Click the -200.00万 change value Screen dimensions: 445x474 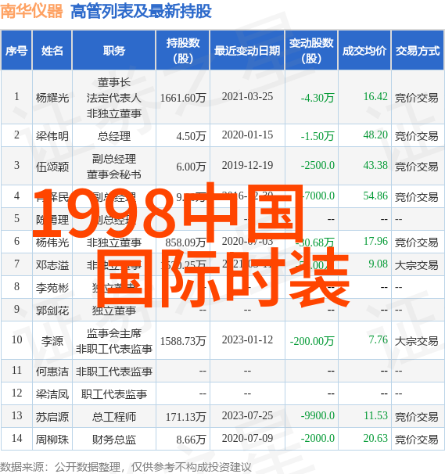pyautogui.click(x=312, y=341)
